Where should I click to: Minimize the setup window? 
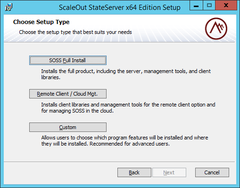(x=196, y=6)
